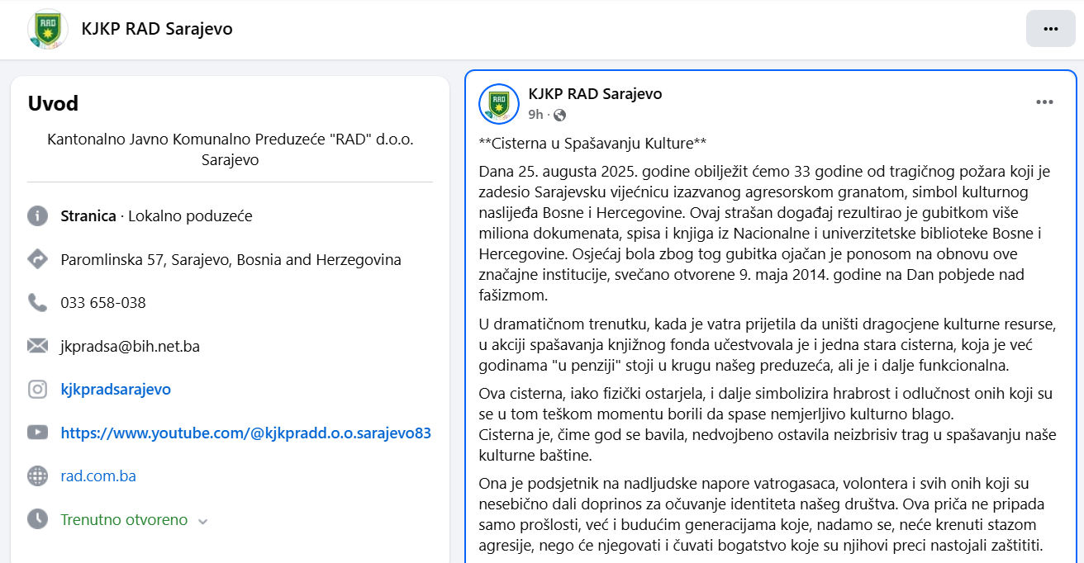Open the page options three-dot button
Screen dimensions: 1084x563
1050,29
